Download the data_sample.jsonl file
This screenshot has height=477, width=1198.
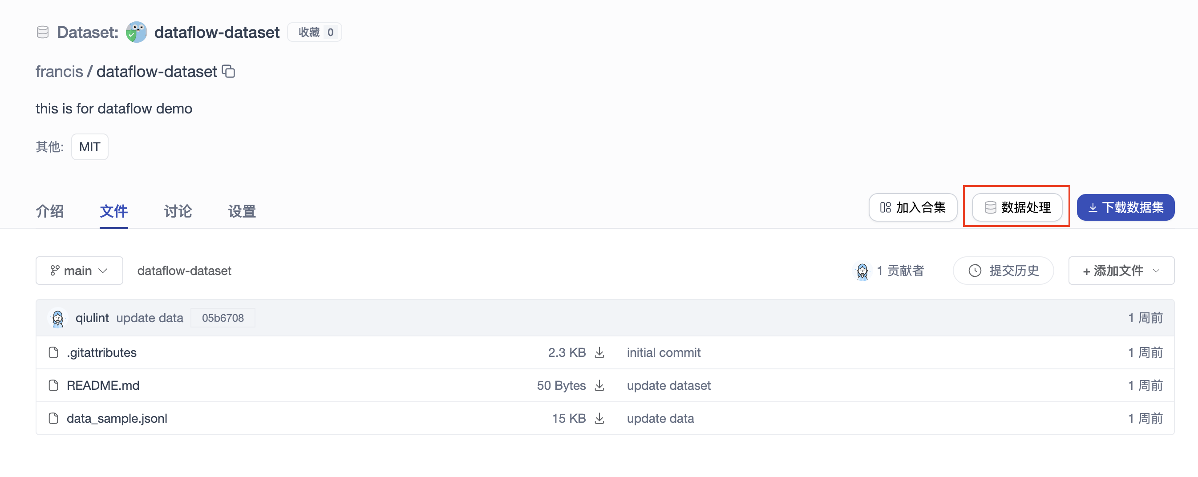pyautogui.click(x=599, y=419)
